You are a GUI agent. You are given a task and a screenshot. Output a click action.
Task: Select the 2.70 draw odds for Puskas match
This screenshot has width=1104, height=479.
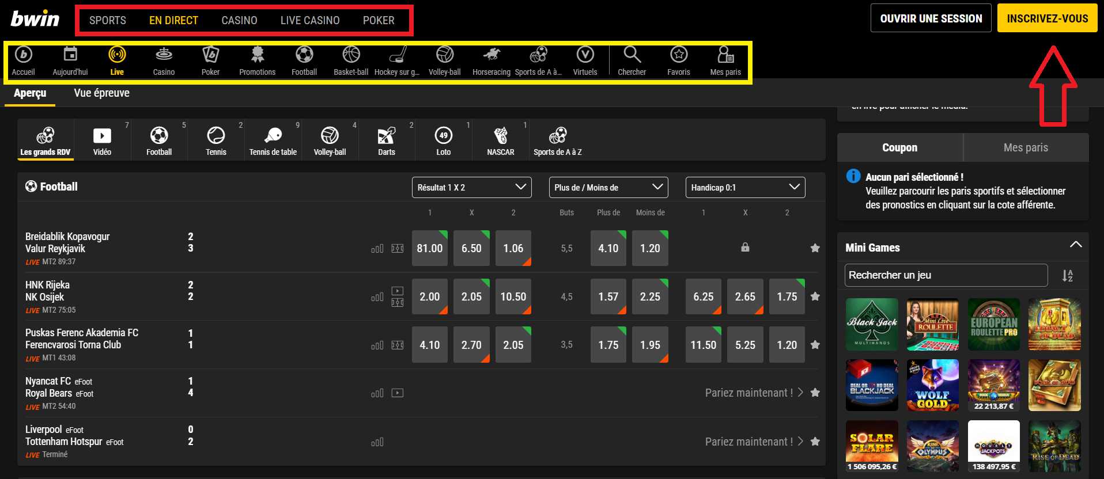pos(471,345)
